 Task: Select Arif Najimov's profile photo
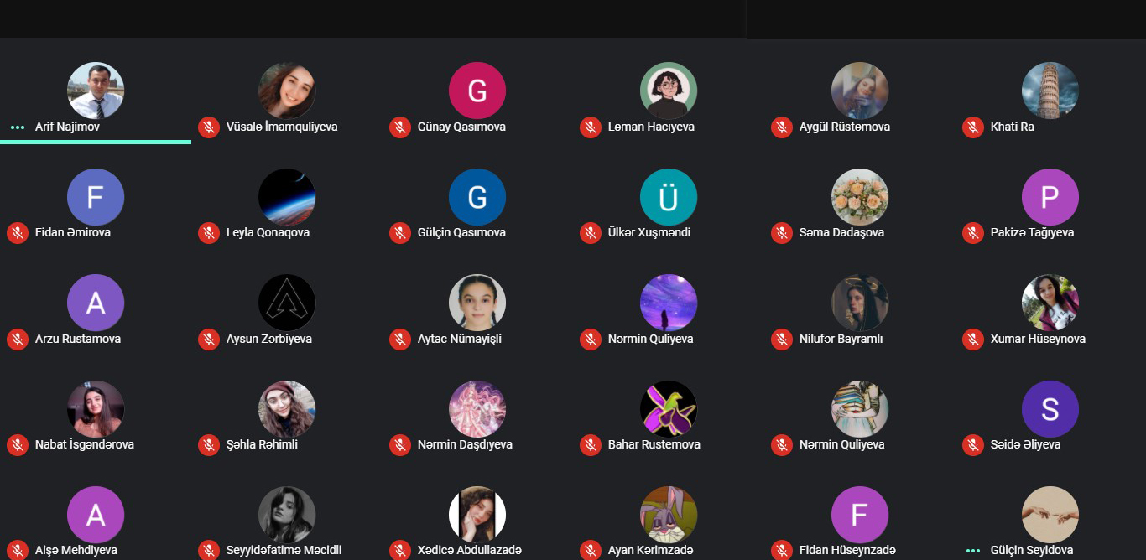coord(96,91)
